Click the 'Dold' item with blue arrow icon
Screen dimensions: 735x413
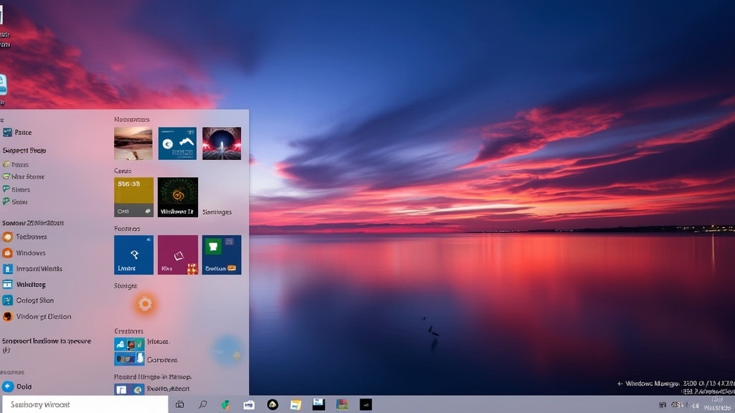[17, 386]
